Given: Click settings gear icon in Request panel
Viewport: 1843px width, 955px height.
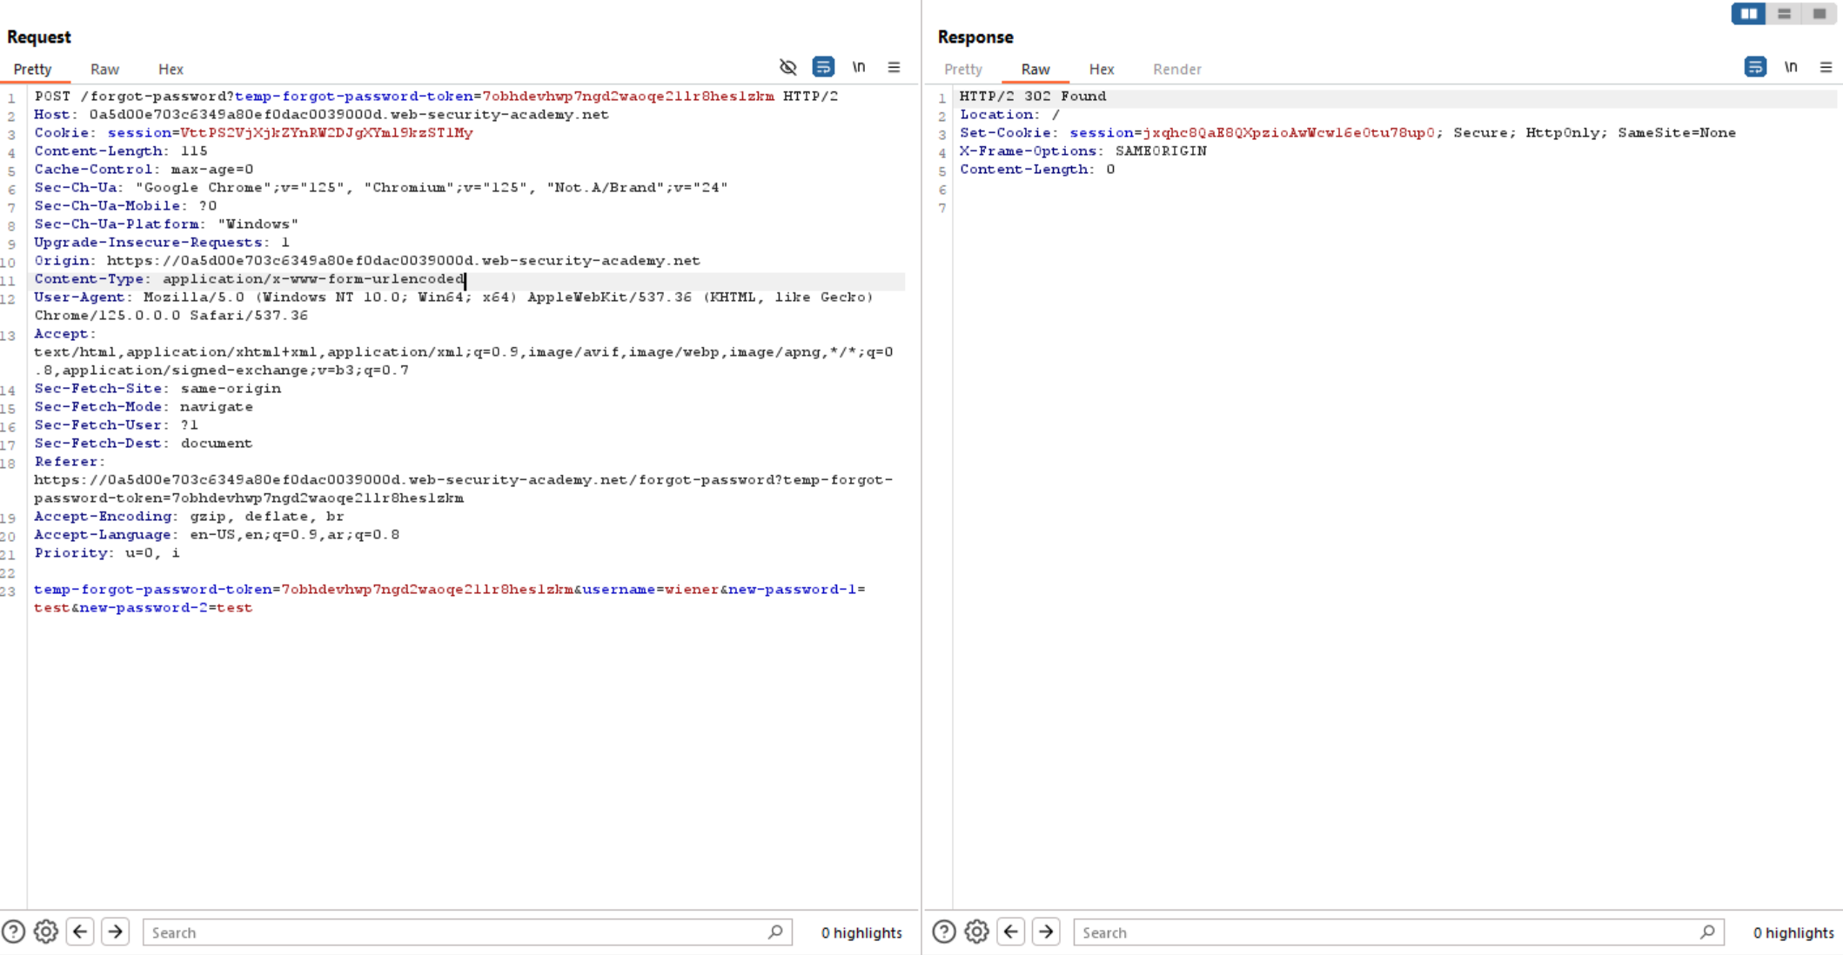Looking at the screenshot, I should click(x=45, y=931).
